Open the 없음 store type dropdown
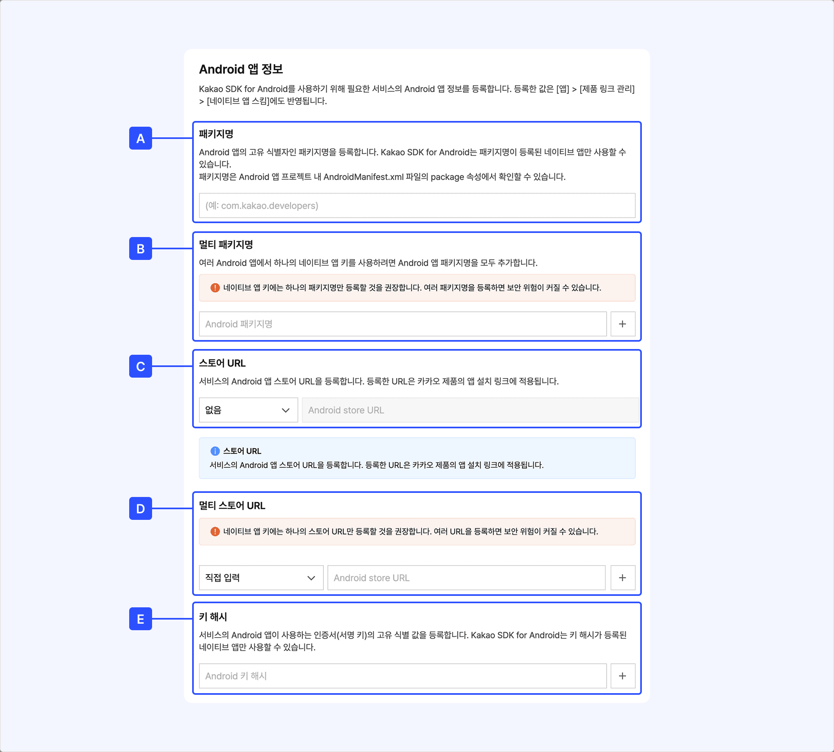 point(248,410)
